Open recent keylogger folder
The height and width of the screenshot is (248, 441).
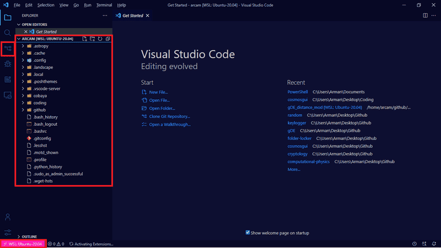click(x=297, y=123)
